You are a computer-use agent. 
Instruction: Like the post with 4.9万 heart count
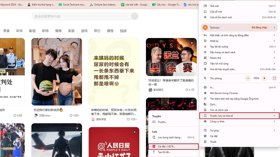click(x=15, y=115)
